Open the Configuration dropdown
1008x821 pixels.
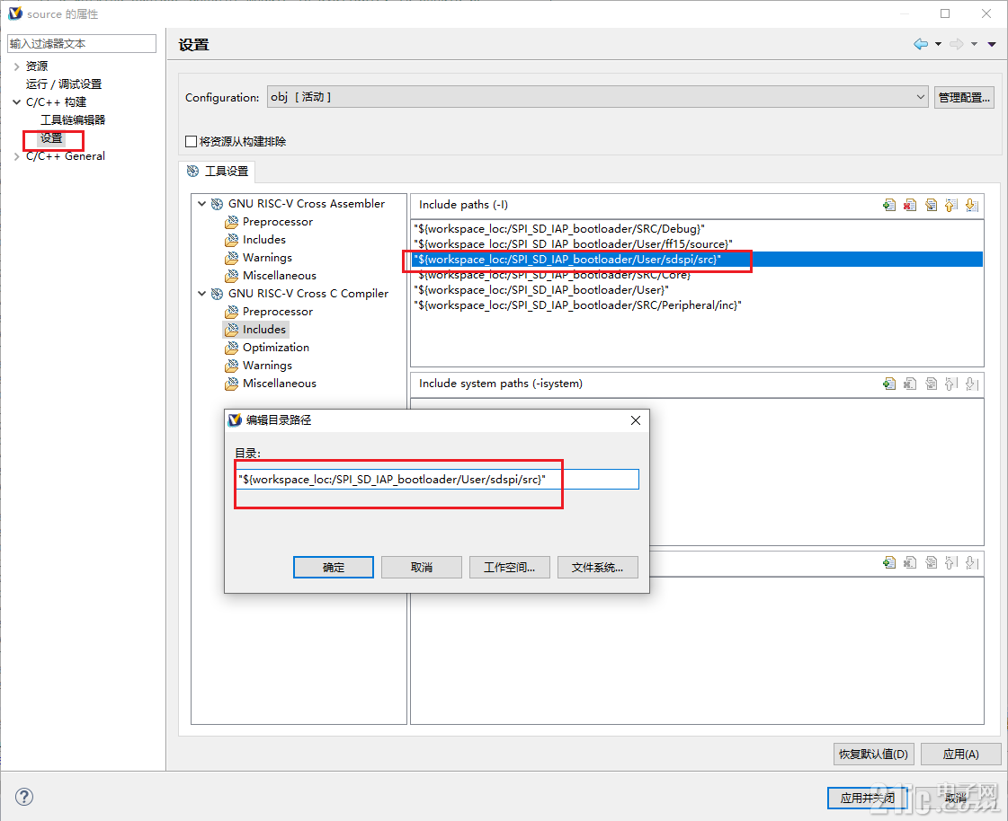point(597,97)
